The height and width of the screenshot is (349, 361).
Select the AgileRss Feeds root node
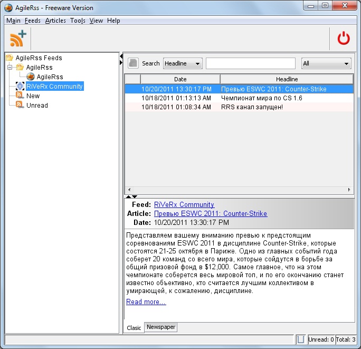coord(39,58)
